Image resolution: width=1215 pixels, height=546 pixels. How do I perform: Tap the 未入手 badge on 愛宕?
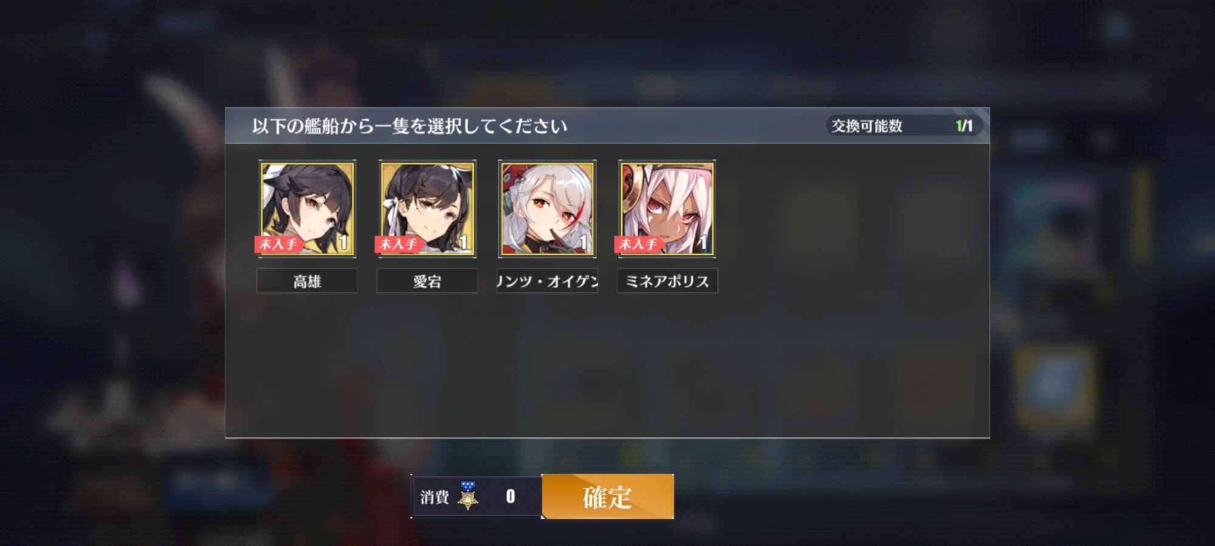(398, 244)
